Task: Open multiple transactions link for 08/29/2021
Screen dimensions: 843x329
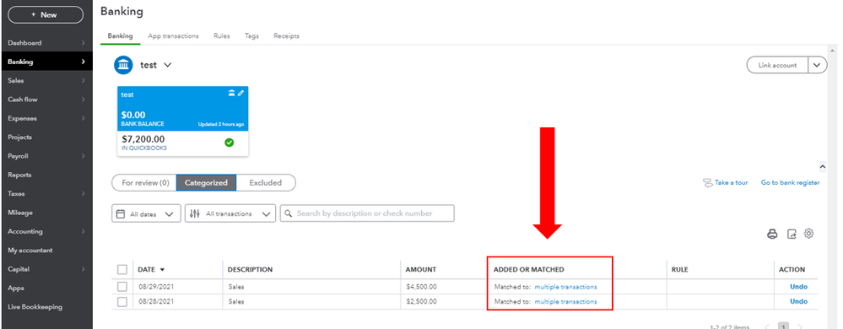Action: tap(565, 287)
